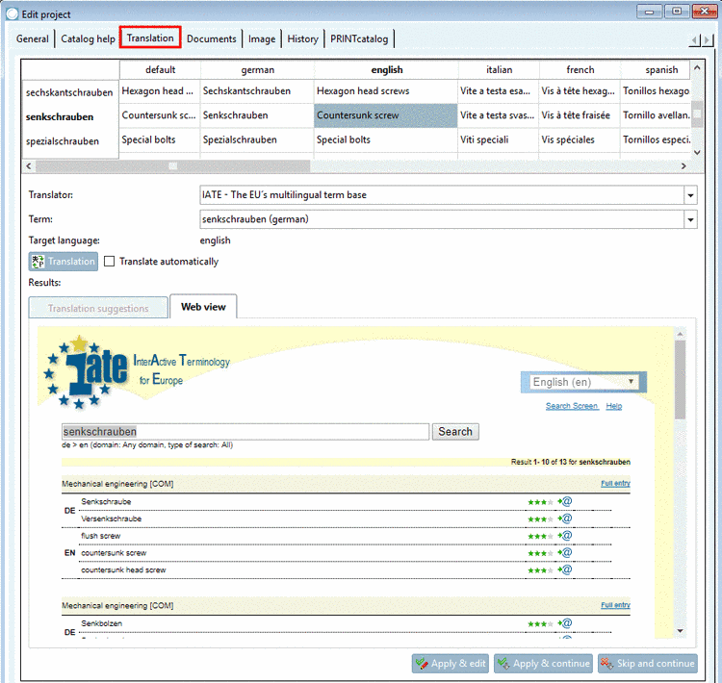Select the italian column header
This screenshot has width=722, height=683.
(499, 70)
